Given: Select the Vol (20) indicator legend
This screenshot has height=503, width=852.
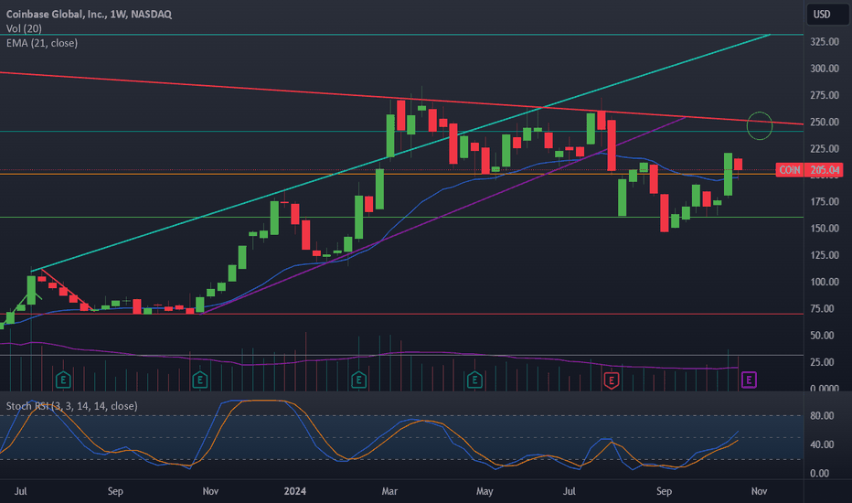Looking at the screenshot, I should [x=24, y=28].
